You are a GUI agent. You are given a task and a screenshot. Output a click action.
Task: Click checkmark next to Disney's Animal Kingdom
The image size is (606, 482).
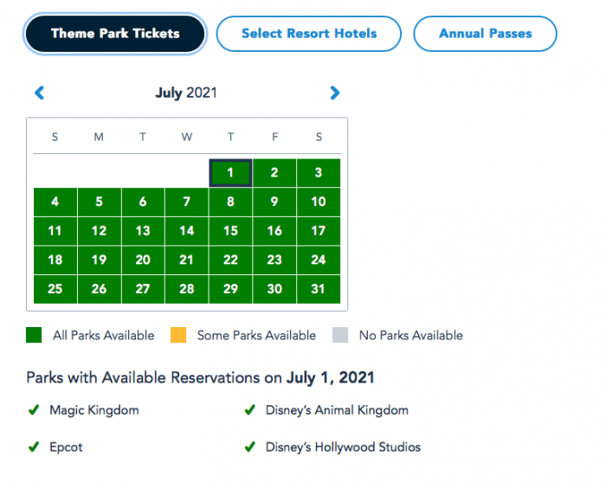click(250, 410)
